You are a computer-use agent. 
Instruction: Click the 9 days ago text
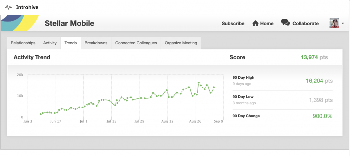pos(242,84)
